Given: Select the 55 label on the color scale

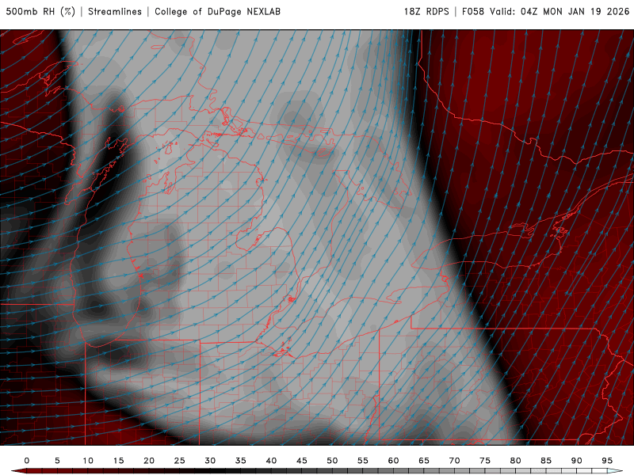Looking at the screenshot, I should 363,461.
